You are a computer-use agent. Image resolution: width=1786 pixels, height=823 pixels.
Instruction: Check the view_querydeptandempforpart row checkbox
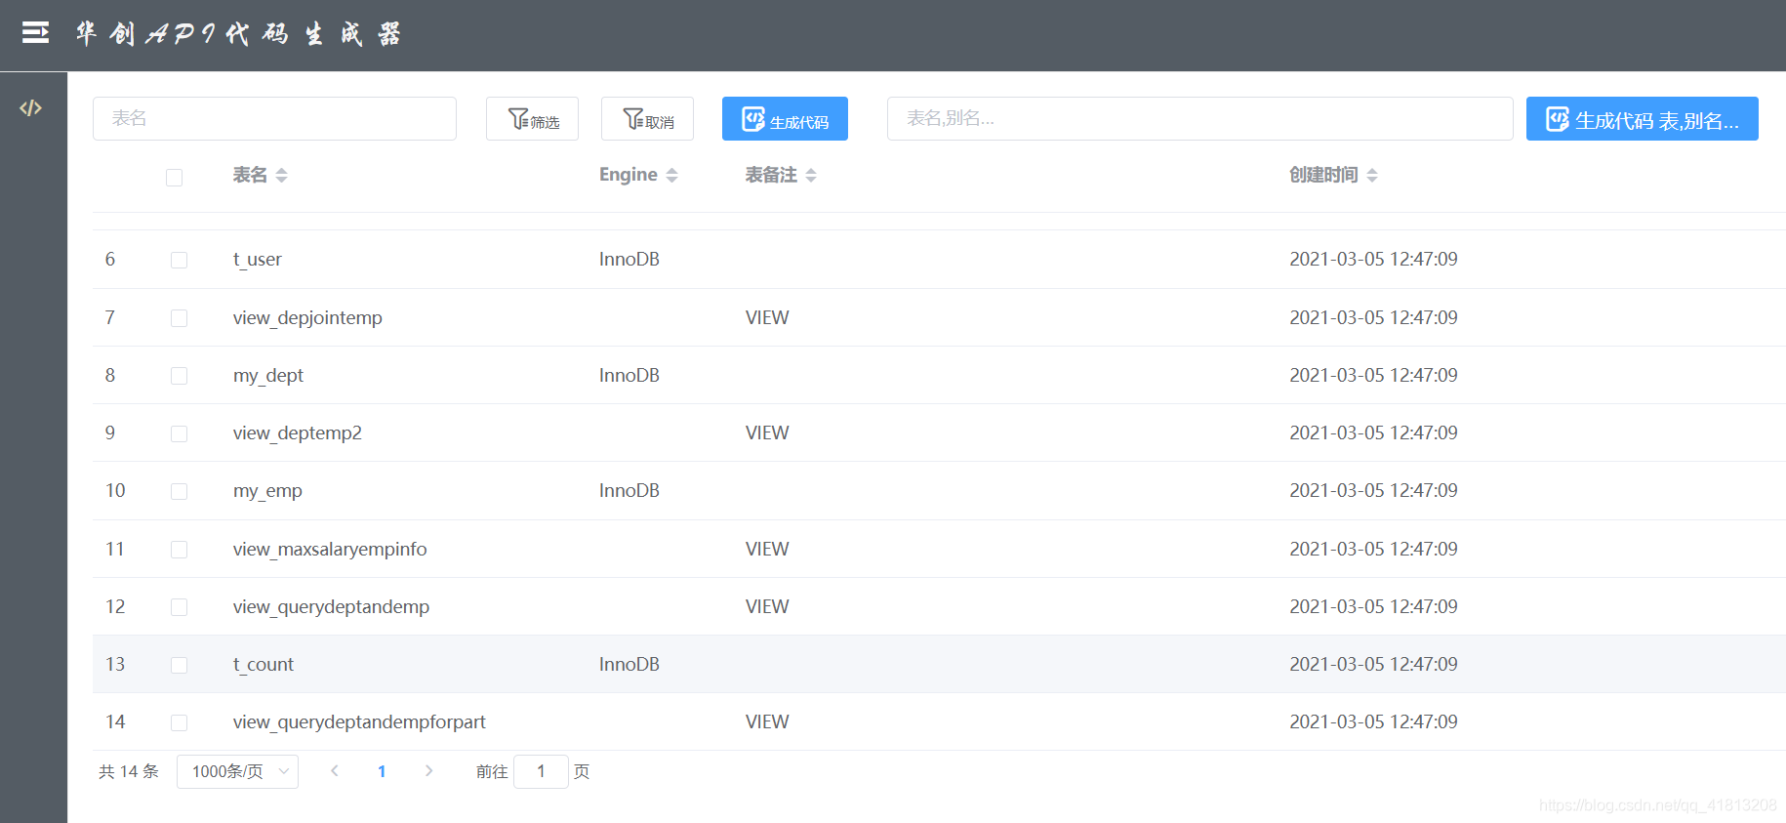click(x=179, y=722)
